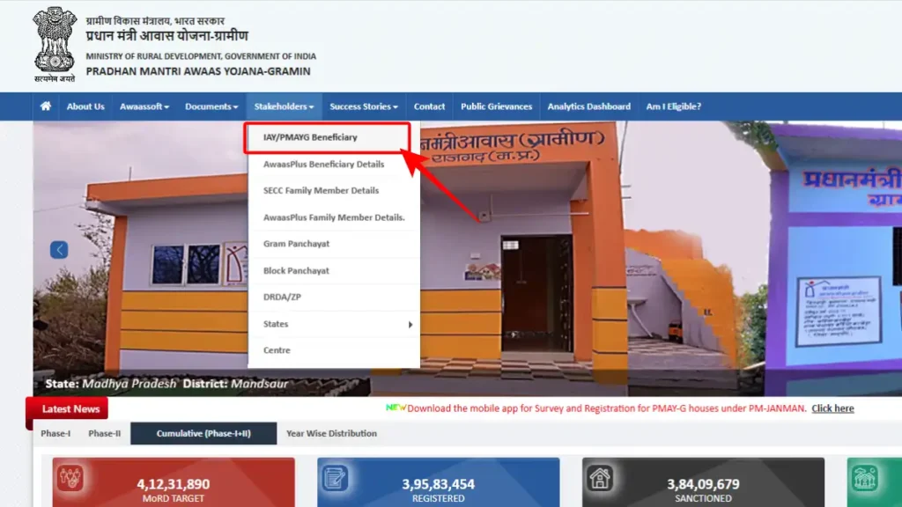The image size is (902, 507).
Task: Expand the States submenu arrow
Action: (x=410, y=325)
